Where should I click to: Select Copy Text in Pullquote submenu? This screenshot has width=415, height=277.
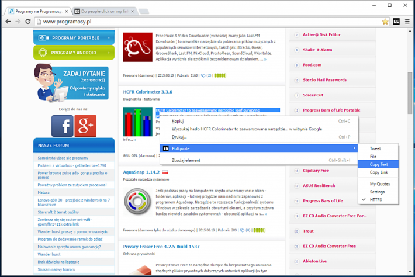click(x=378, y=164)
